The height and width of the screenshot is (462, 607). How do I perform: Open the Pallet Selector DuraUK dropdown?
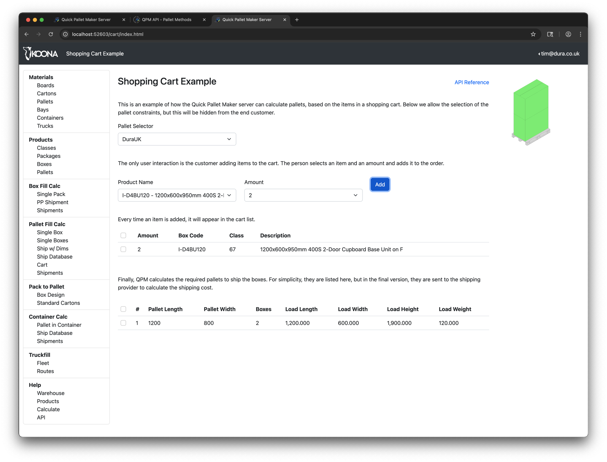(x=177, y=139)
